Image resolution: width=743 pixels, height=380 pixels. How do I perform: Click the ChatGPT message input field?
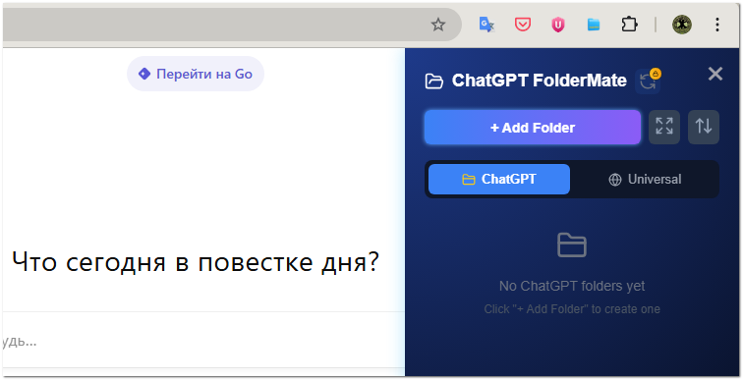[202, 341]
